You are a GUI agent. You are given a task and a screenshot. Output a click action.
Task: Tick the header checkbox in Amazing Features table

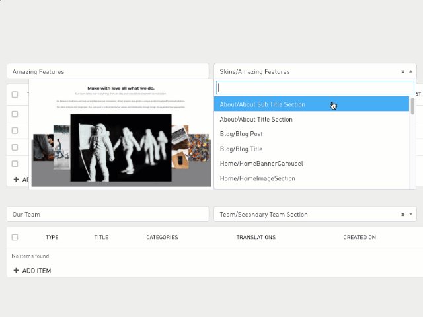[x=15, y=94]
